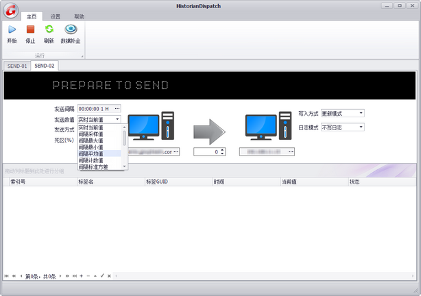The height and width of the screenshot is (296, 421).
Task: Click ellipsis button of source server field
Action: click(x=176, y=152)
